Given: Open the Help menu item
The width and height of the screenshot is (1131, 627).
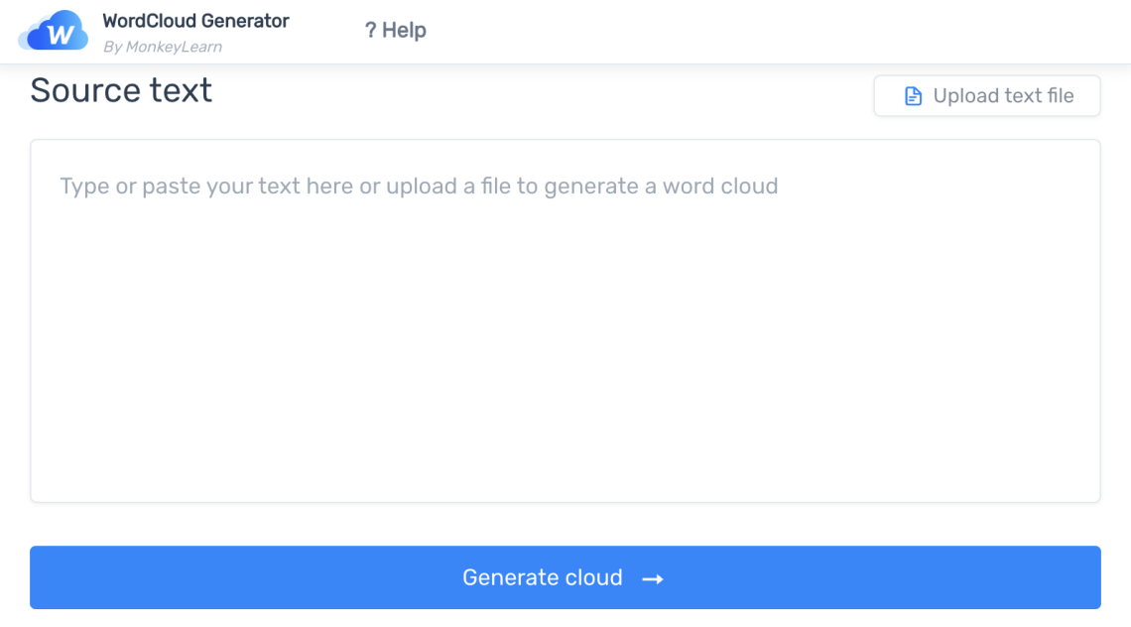Looking at the screenshot, I should [395, 30].
